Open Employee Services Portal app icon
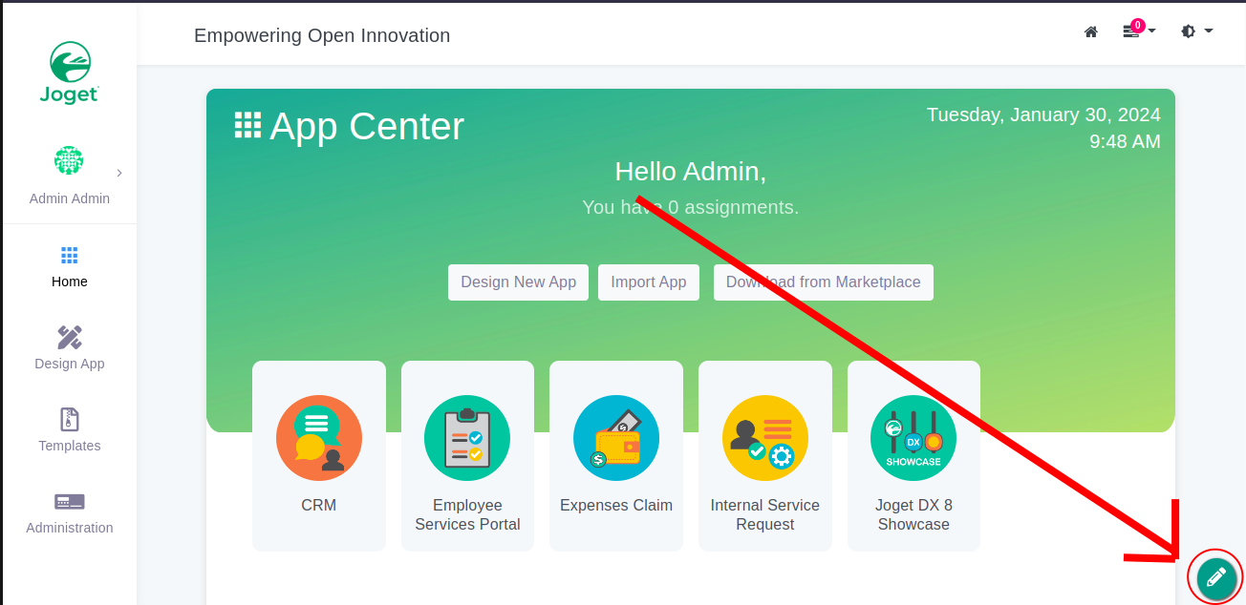 (x=467, y=438)
